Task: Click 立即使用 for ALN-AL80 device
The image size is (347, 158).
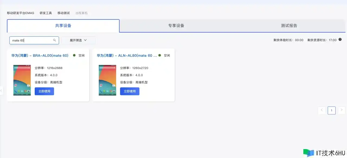Action: click(x=130, y=91)
